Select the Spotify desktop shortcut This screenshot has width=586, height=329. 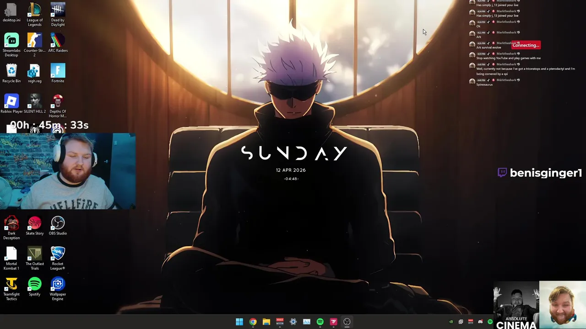click(34, 287)
